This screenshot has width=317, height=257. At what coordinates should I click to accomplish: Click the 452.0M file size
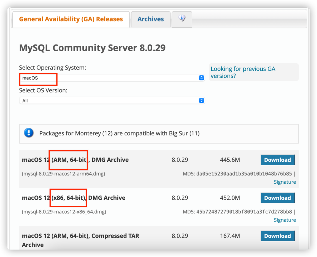point(230,198)
